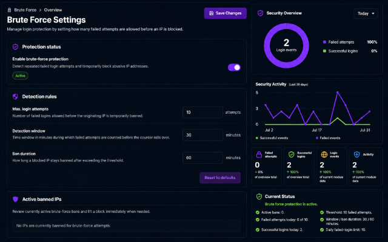Click the lock icon beside Brute Force breadcrumb

pos(10,10)
